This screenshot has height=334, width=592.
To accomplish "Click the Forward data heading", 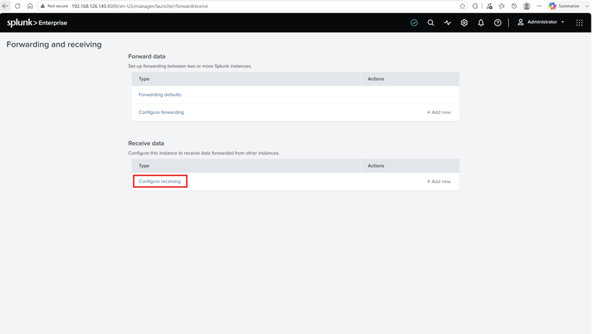I will (x=147, y=56).
